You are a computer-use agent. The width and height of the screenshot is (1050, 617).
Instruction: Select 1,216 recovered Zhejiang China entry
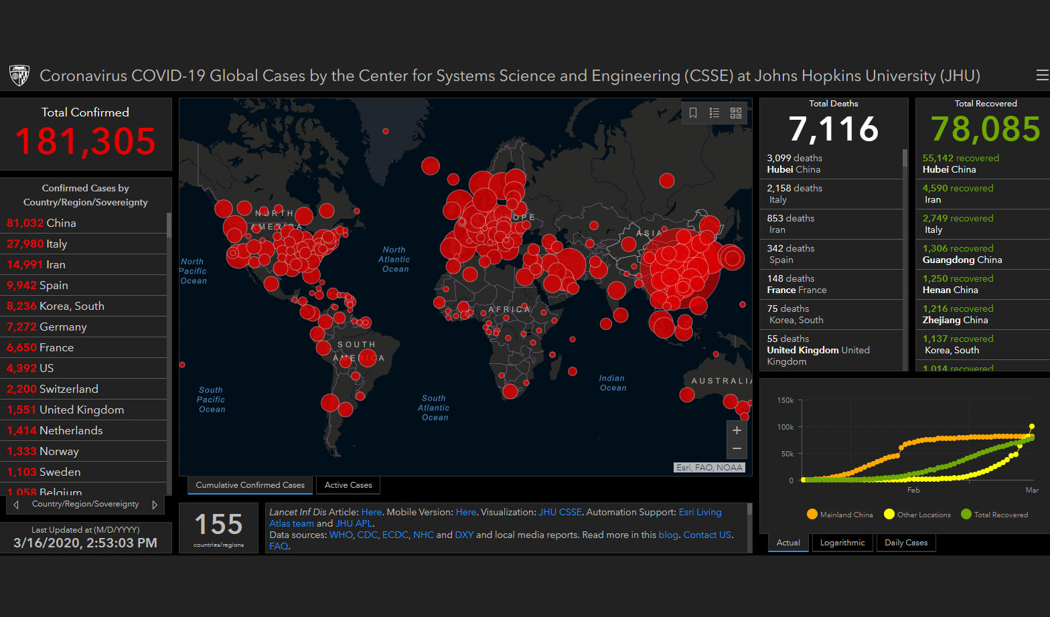tap(982, 315)
